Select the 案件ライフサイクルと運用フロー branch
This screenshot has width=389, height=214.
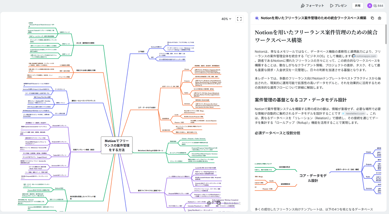coord(149,191)
